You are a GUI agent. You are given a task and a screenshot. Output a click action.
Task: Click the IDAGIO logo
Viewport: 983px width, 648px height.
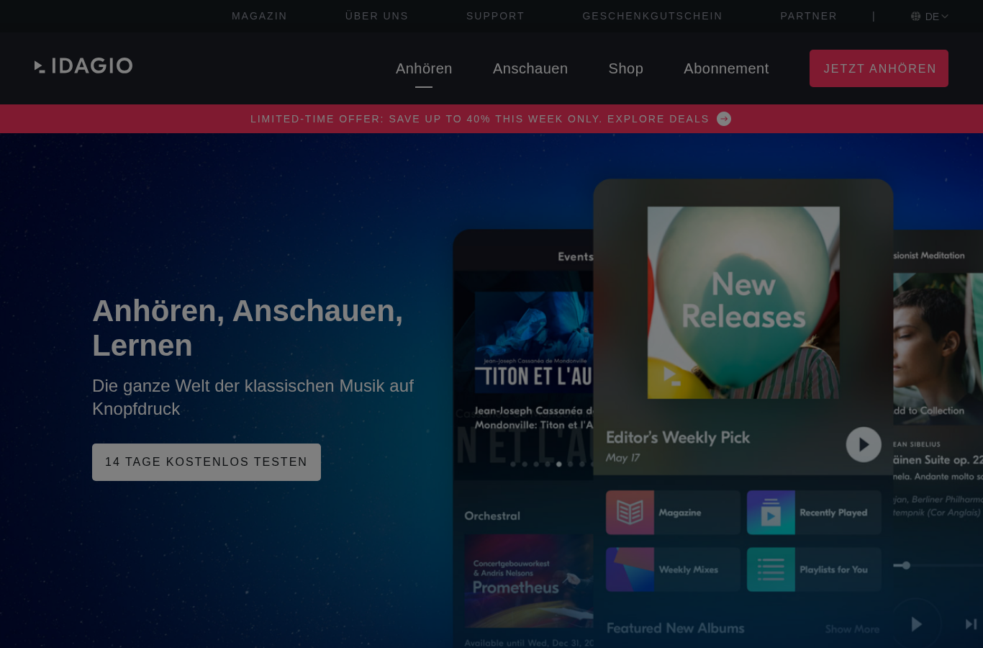point(83,66)
